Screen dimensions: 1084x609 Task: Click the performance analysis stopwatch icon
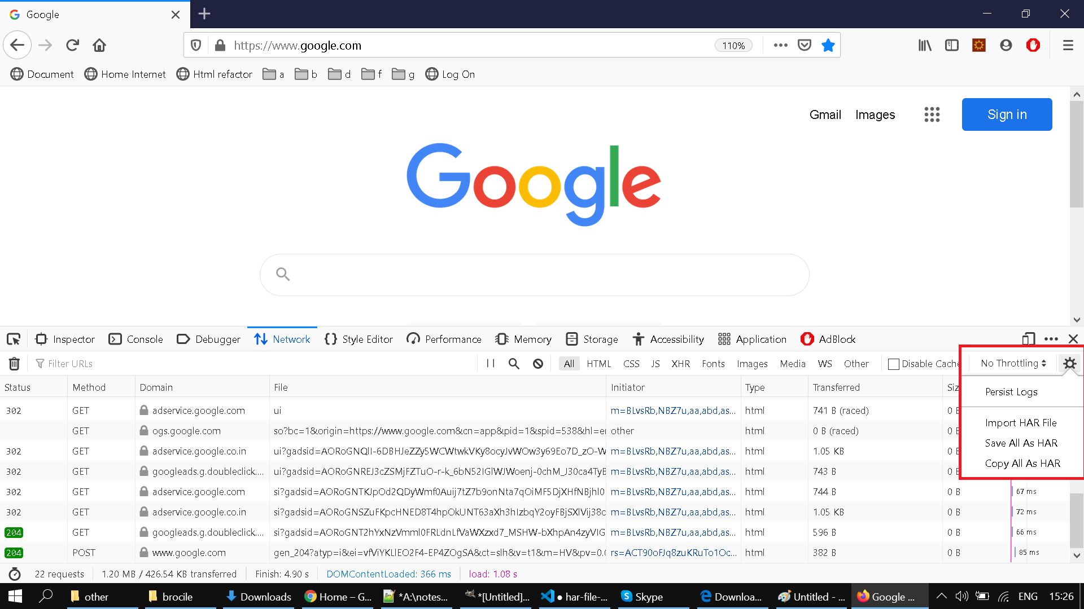click(x=15, y=574)
